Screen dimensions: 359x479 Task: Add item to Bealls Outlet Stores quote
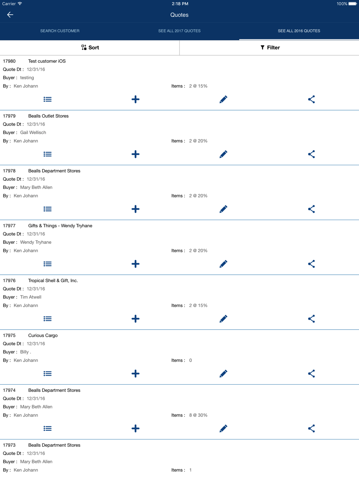pyautogui.click(x=135, y=154)
